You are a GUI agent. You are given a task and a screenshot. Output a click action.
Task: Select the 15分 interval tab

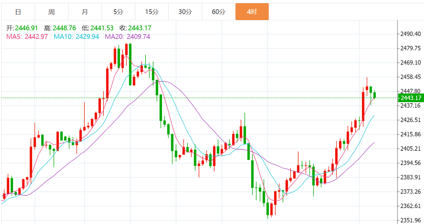pos(152,12)
